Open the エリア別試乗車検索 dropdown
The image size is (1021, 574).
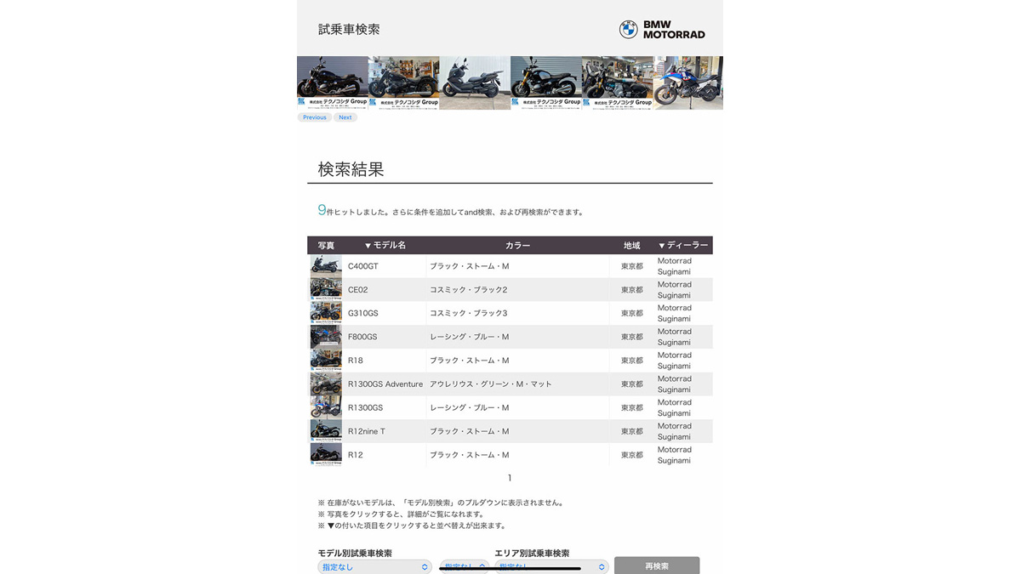pyautogui.click(x=551, y=567)
